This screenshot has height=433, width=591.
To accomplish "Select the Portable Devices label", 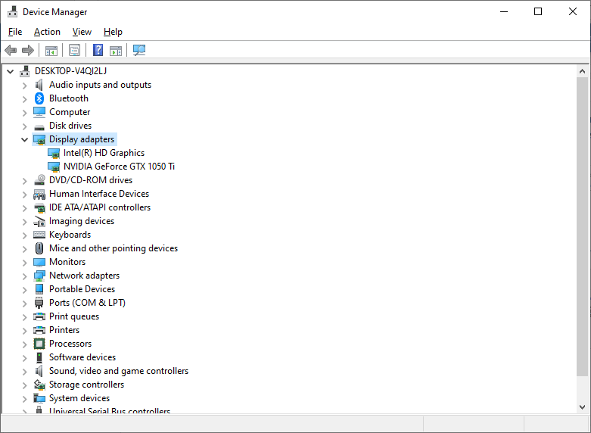I will 82,289.
